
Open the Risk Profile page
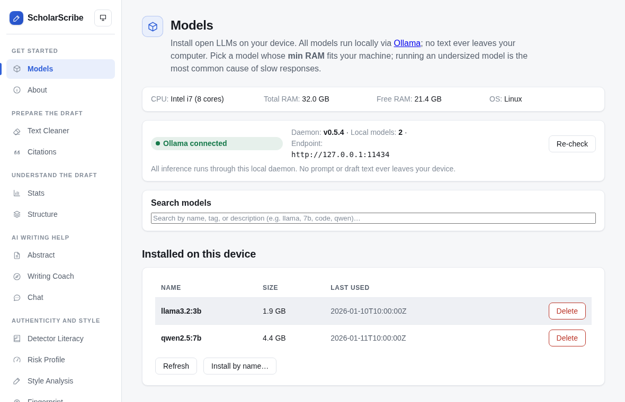(x=60, y=360)
